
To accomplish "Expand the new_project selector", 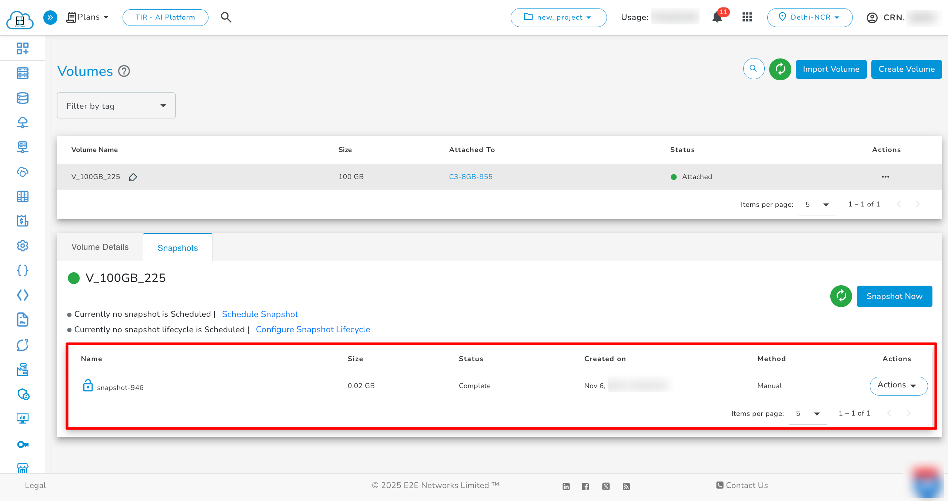I will click(558, 17).
